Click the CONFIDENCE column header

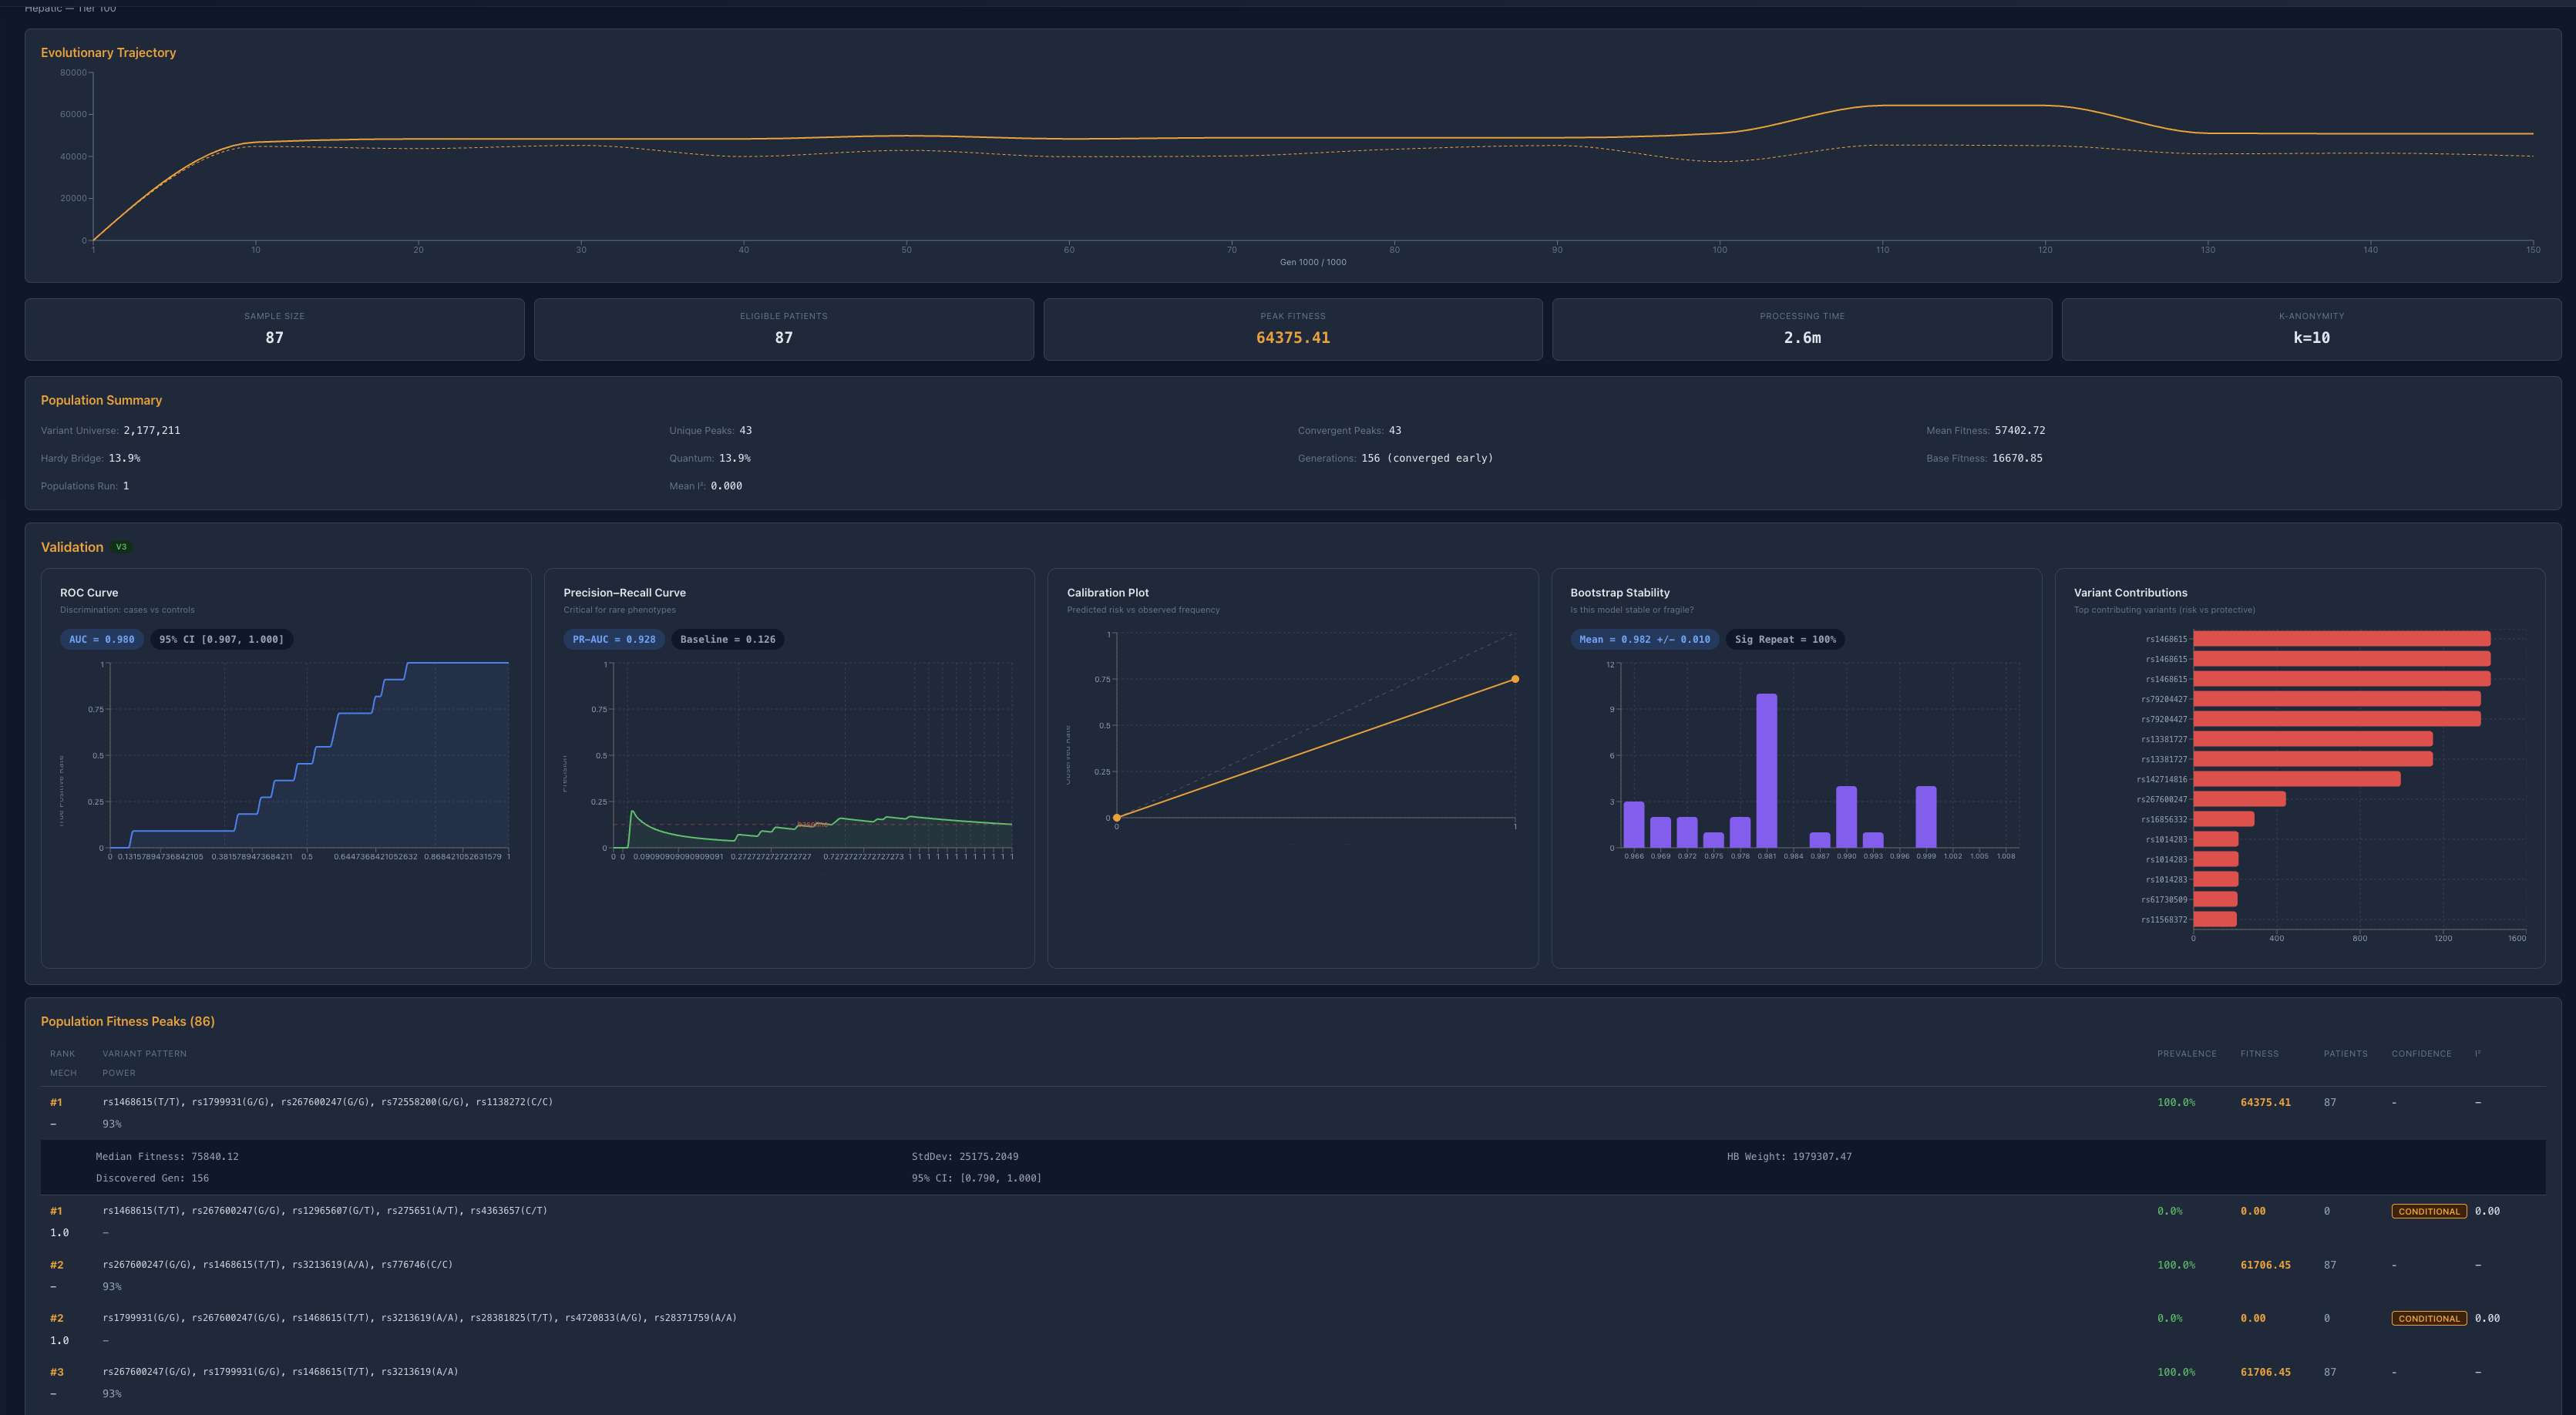2421,1053
